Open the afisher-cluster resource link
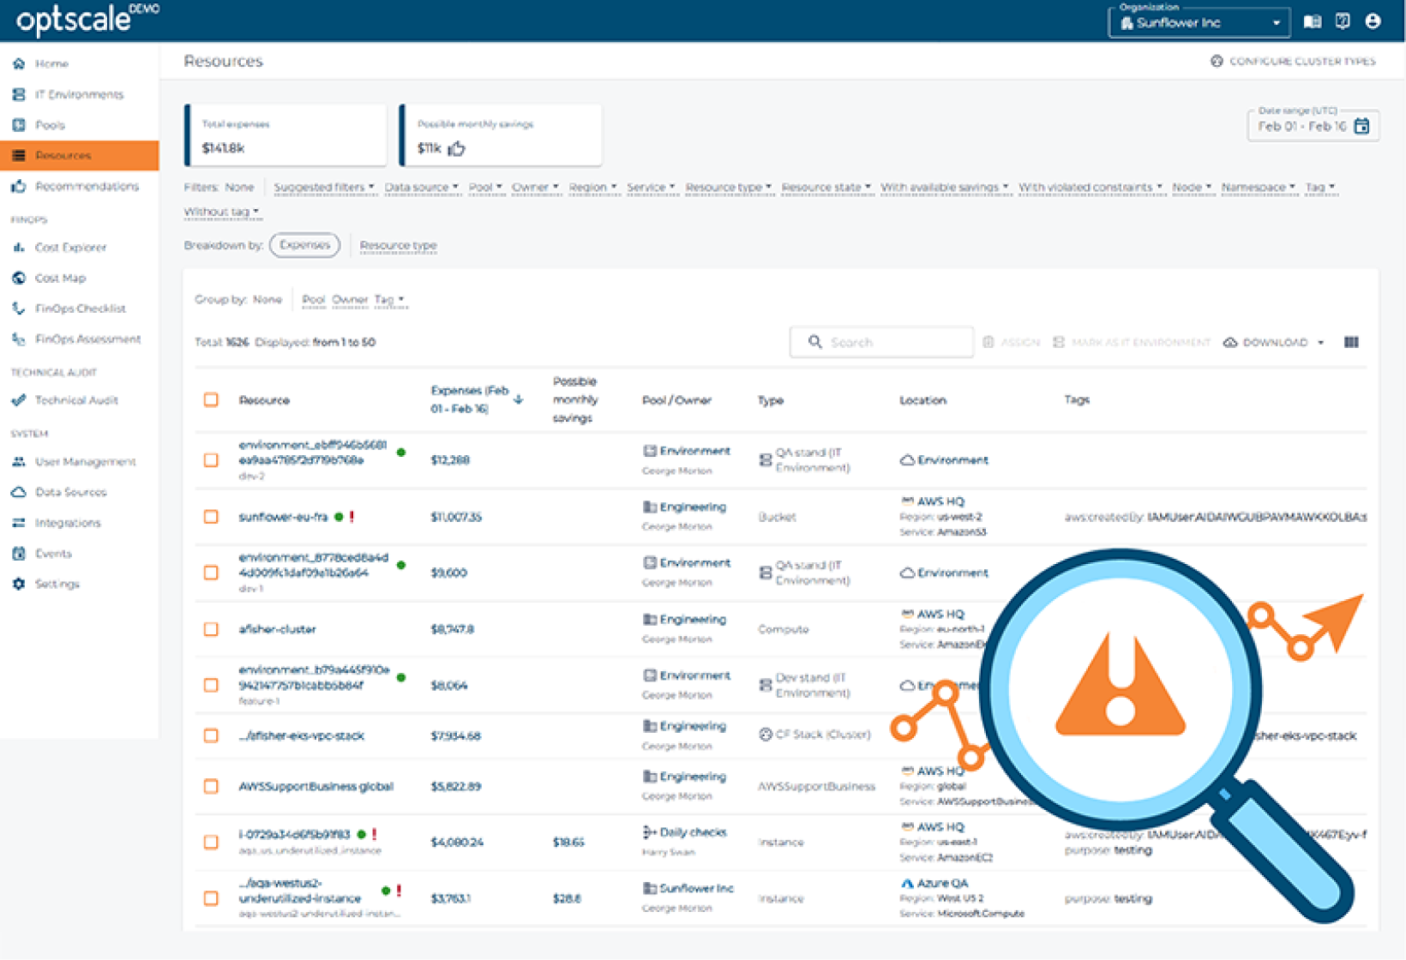The height and width of the screenshot is (960, 1406). pyautogui.click(x=277, y=629)
